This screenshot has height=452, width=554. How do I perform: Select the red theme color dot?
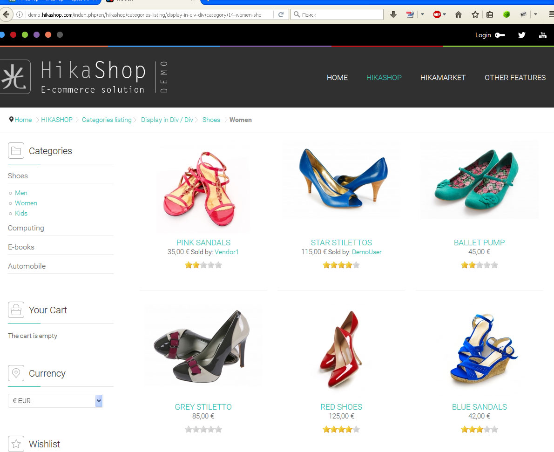pos(14,34)
